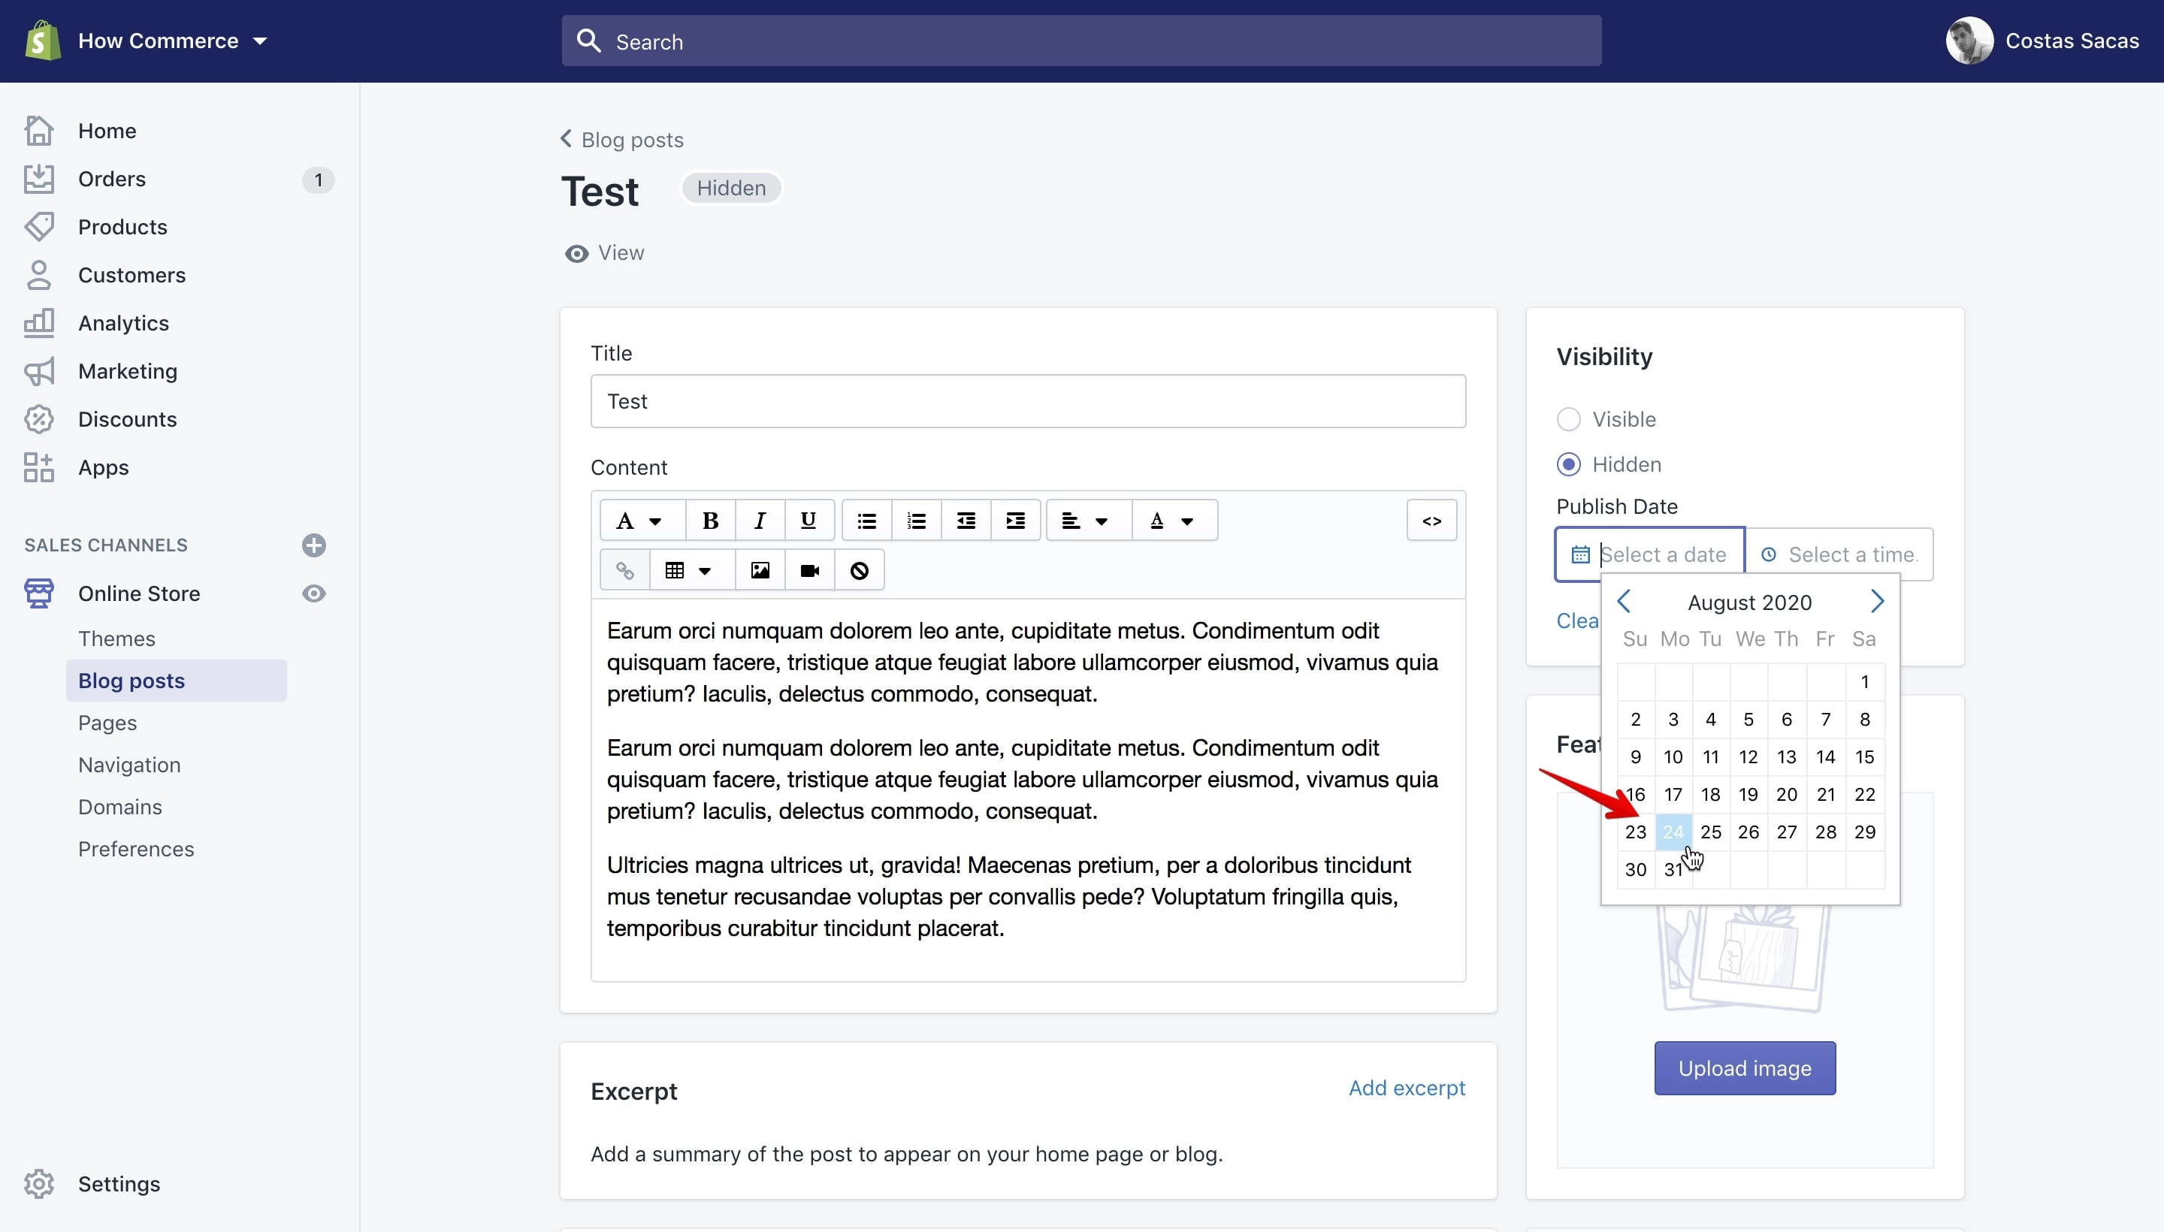The image size is (2164, 1232).
Task: Open Preferences under Online Store
Action: (136, 849)
